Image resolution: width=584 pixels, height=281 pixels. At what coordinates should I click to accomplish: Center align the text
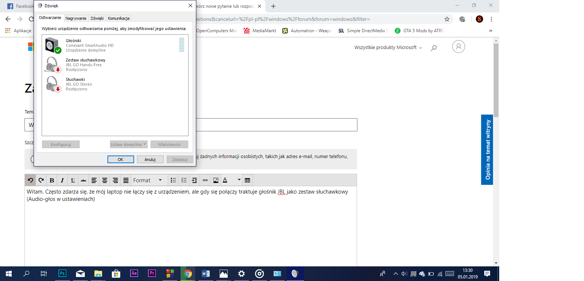coord(105,180)
